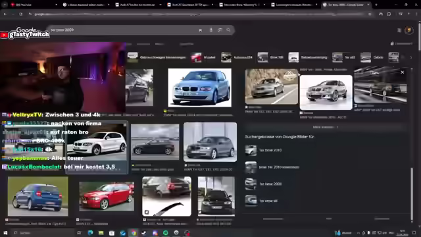Click the magnifying glass search icon
This screenshot has height=237, width=421.
228,30
